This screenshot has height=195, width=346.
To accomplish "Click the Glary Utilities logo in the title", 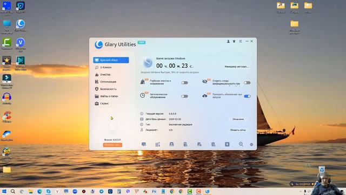I will 98,44.
